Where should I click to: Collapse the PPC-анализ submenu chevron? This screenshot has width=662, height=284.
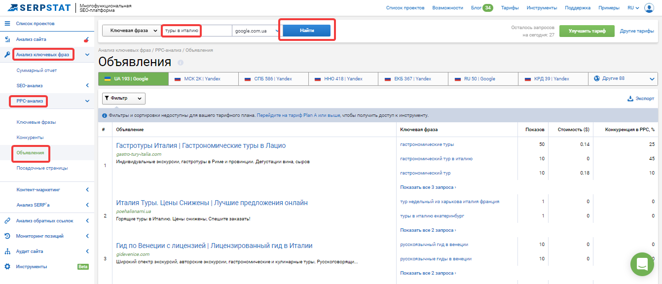87,101
